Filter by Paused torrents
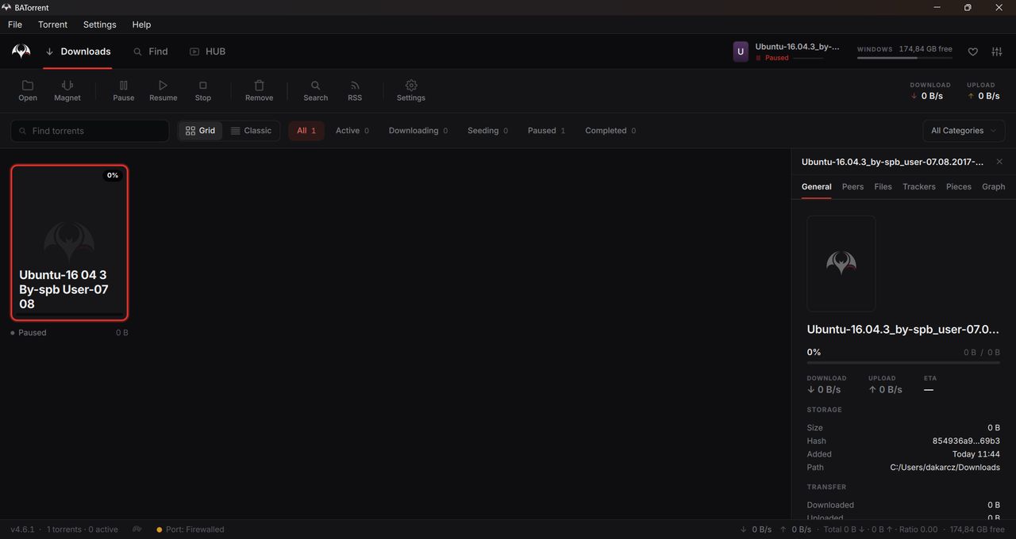The image size is (1016, 539). (x=546, y=131)
